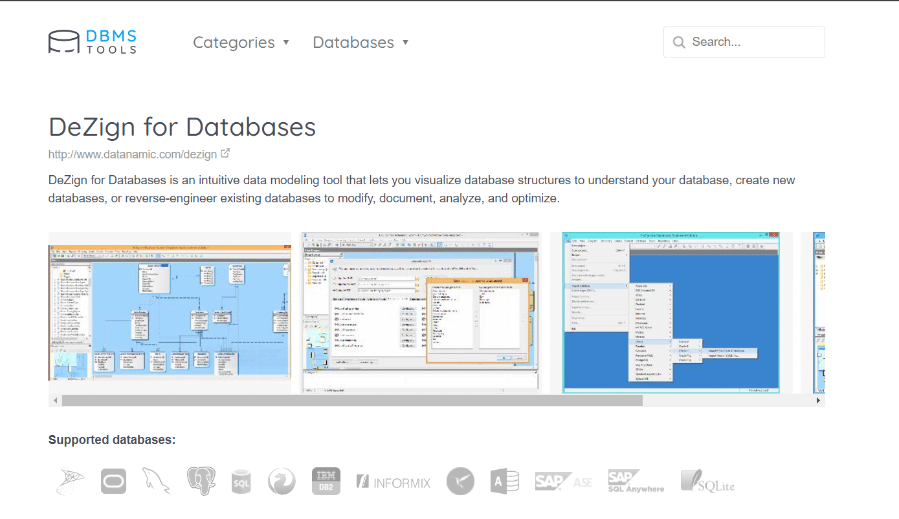Select the Microsoft SQL Server database icon
Screen dimensions: 899x519
coord(70,482)
